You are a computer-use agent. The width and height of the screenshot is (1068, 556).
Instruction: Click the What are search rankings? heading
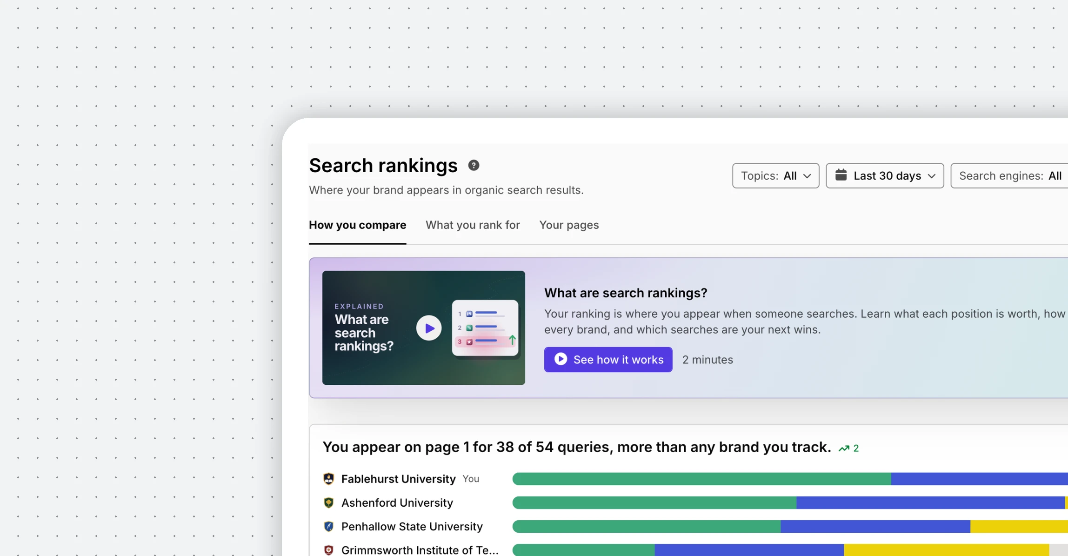[626, 293]
